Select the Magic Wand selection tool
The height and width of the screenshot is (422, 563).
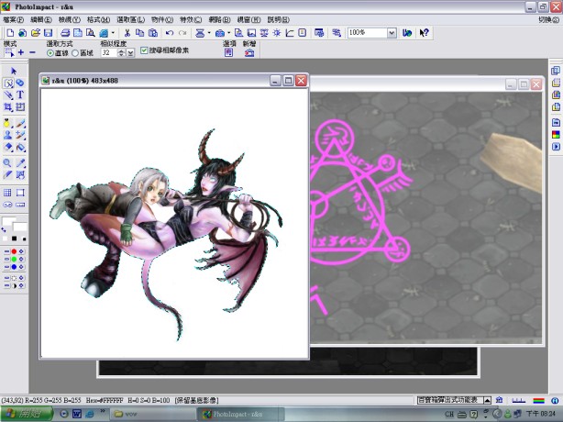tap(8, 83)
